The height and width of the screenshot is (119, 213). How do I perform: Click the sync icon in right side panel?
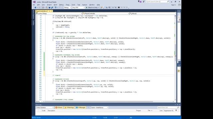pos(179,71)
